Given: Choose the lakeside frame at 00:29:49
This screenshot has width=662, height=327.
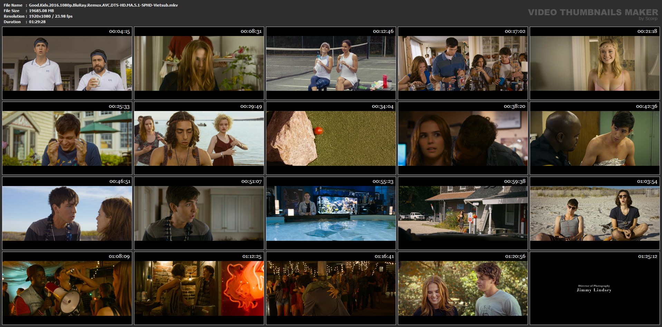Looking at the screenshot, I should pos(199,138).
